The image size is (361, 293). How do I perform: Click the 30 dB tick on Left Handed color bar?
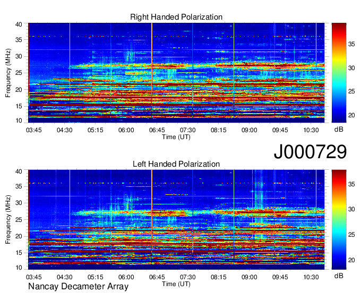coord(351,210)
